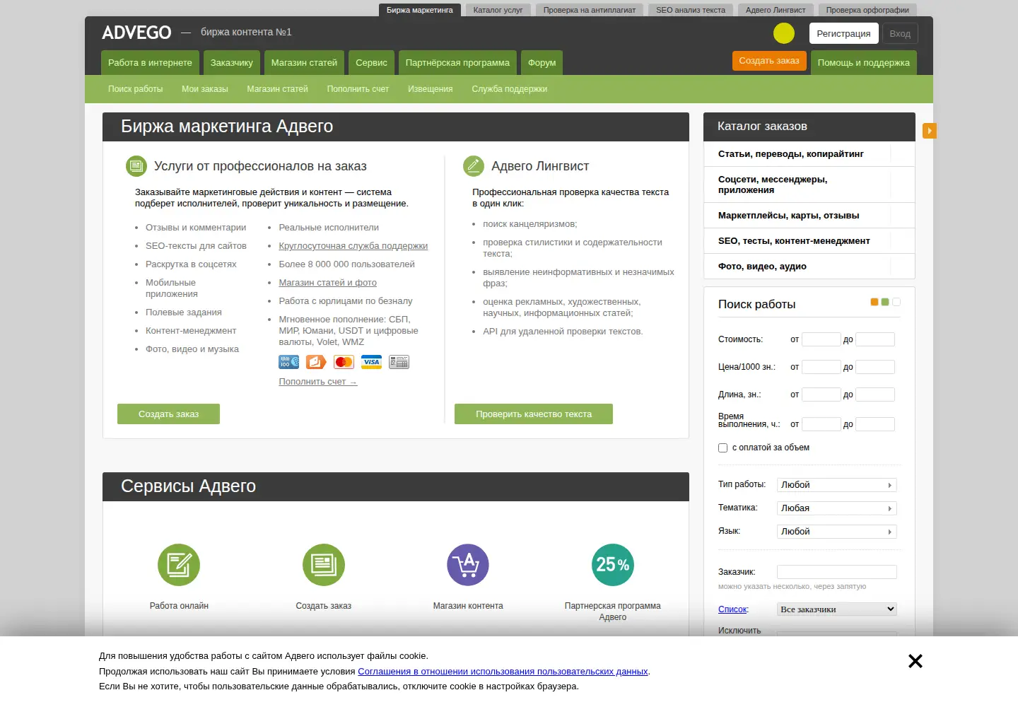Click 'Проверить качество текста' button
Screen dimensions: 1018x707
(534, 414)
